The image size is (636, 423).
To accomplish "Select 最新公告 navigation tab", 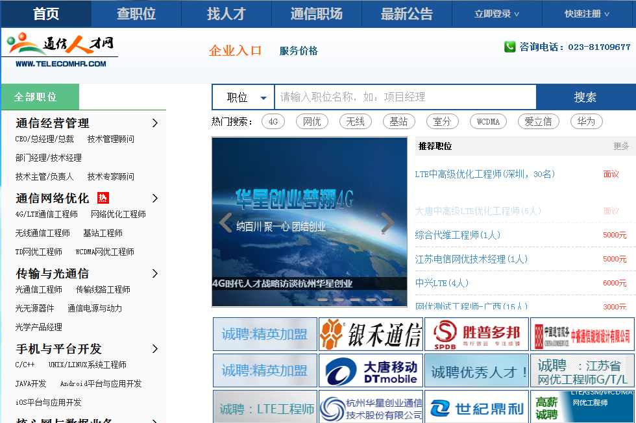I will [407, 14].
